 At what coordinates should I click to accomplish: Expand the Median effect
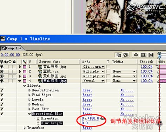point(29,104)
